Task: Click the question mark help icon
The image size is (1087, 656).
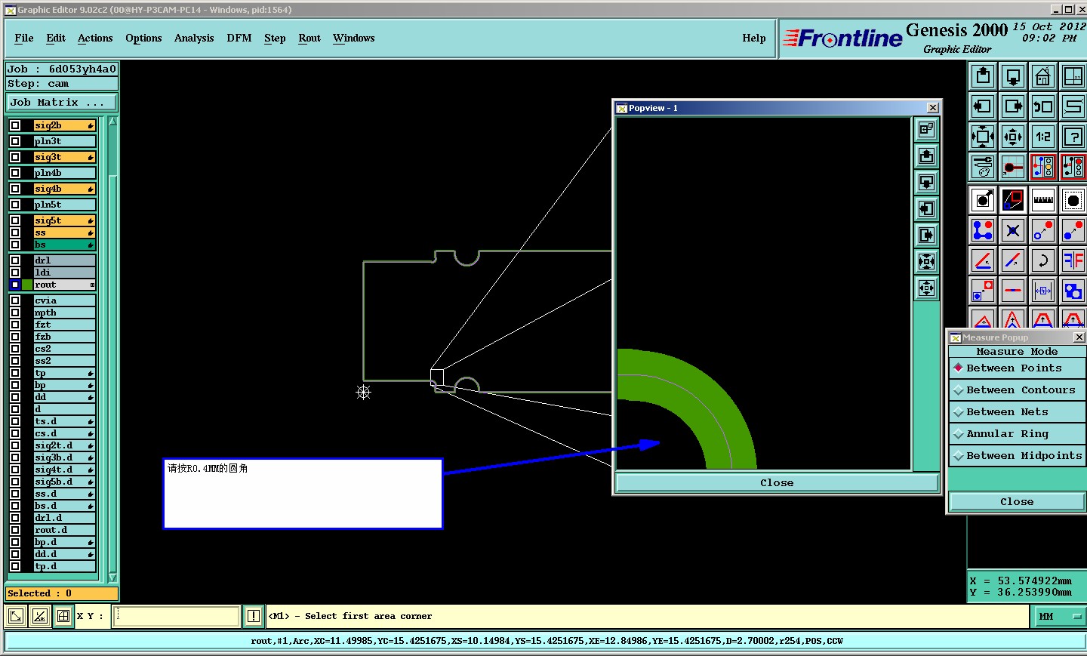Action: (x=1073, y=137)
